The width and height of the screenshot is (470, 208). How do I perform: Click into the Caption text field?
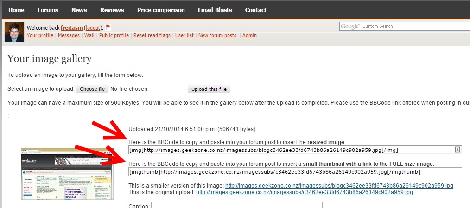236,205
